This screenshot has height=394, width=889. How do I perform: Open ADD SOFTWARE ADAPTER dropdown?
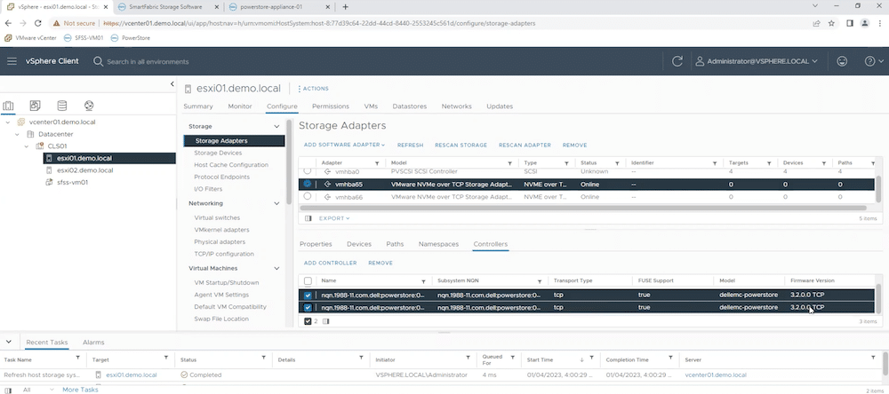tap(344, 145)
